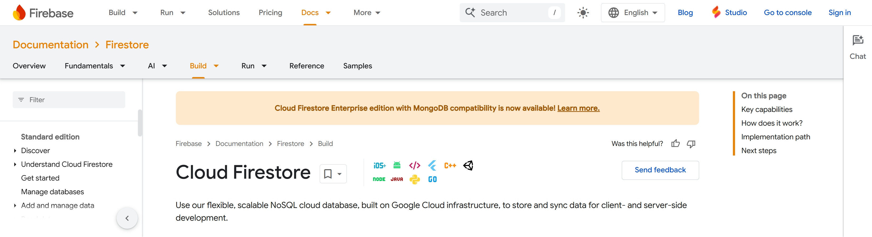
Task: Expand the AI tab dropdown
Action: [x=165, y=66]
